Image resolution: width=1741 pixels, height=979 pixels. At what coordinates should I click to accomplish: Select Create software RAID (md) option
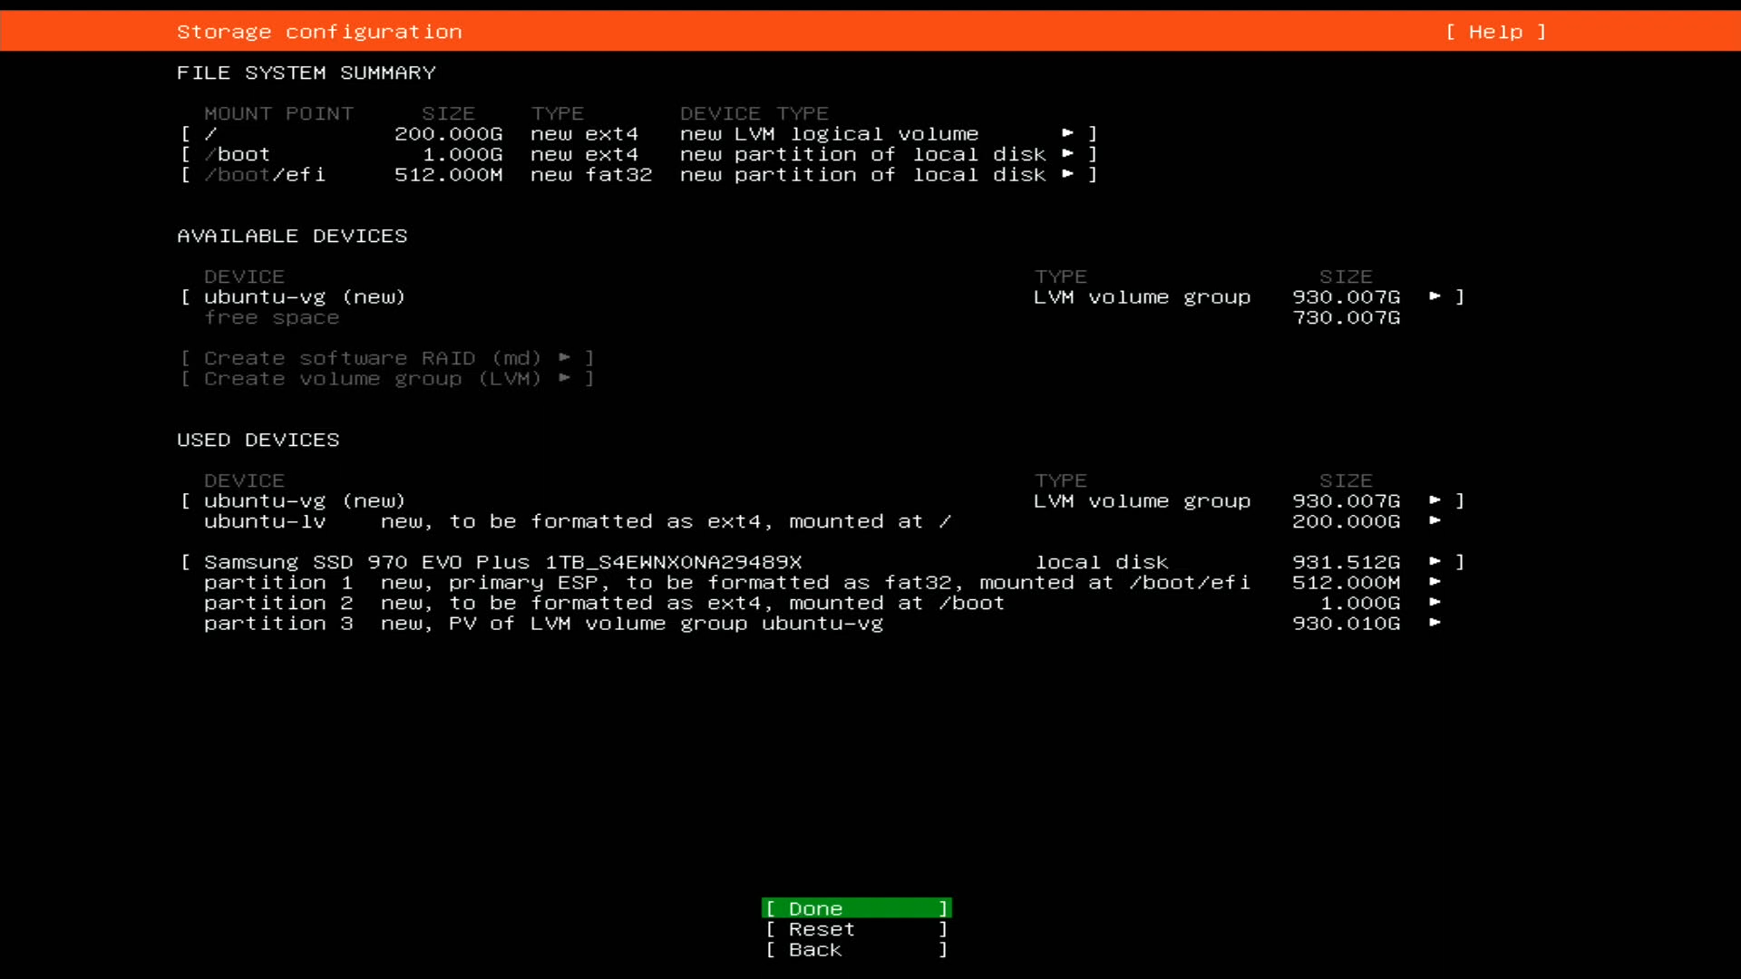[x=386, y=358]
